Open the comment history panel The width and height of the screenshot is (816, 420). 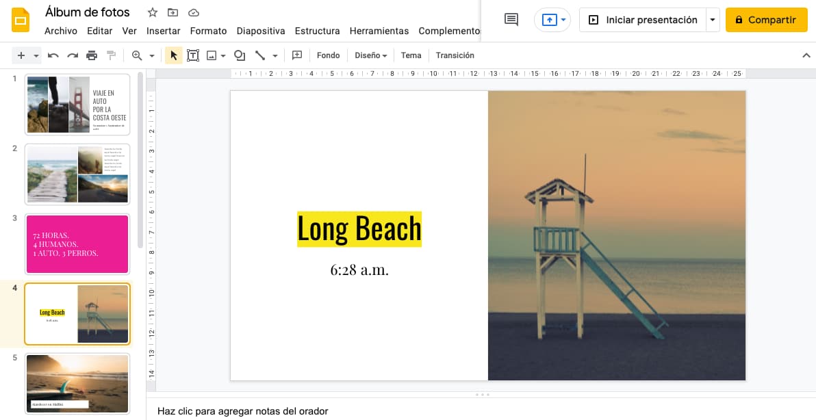pos(510,19)
